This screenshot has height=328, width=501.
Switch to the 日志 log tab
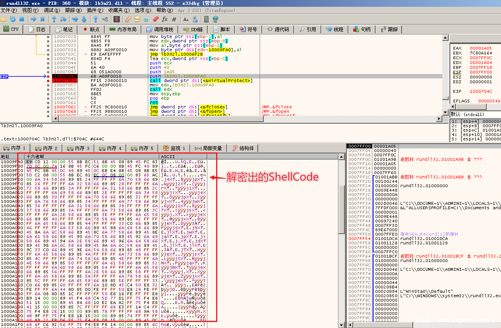(x=37, y=29)
